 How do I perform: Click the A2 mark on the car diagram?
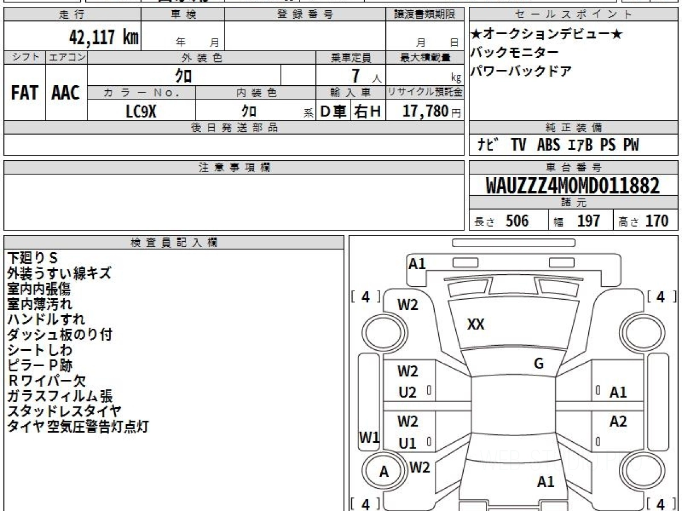click(618, 421)
